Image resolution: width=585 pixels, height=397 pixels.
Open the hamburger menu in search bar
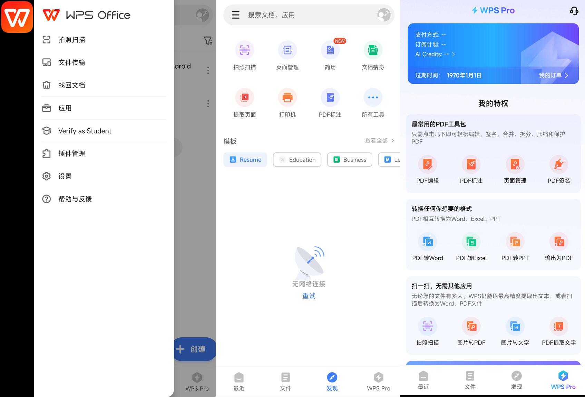click(x=235, y=15)
